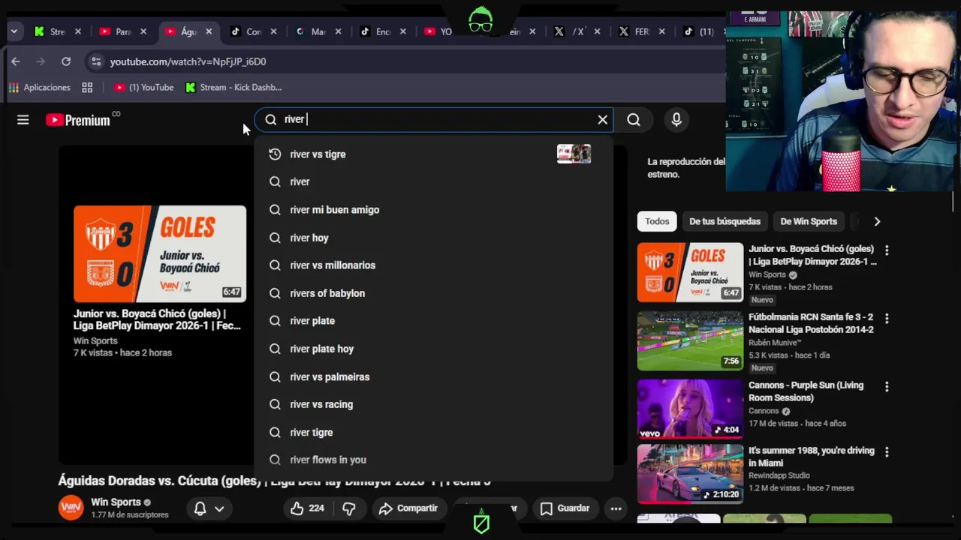Choose suggestion 'rivers of babylon'
961x540 pixels.
coord(433,293)
